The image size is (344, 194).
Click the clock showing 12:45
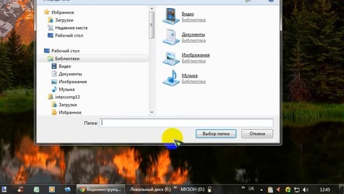point(325,190)
